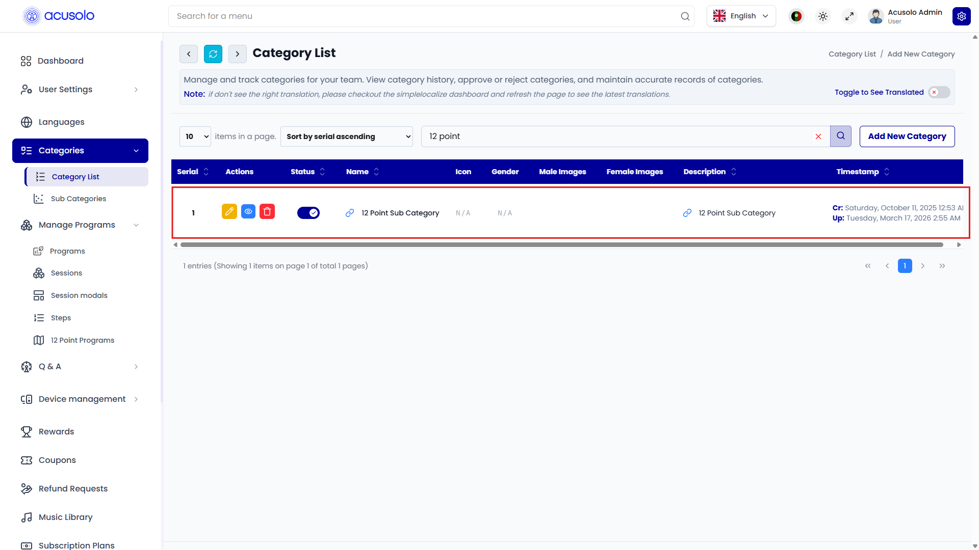Enter fullscreen with the expand arrows icon

point(849,16)
